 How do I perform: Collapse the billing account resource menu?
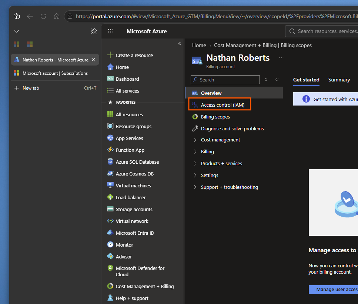(x=277, y=80)
